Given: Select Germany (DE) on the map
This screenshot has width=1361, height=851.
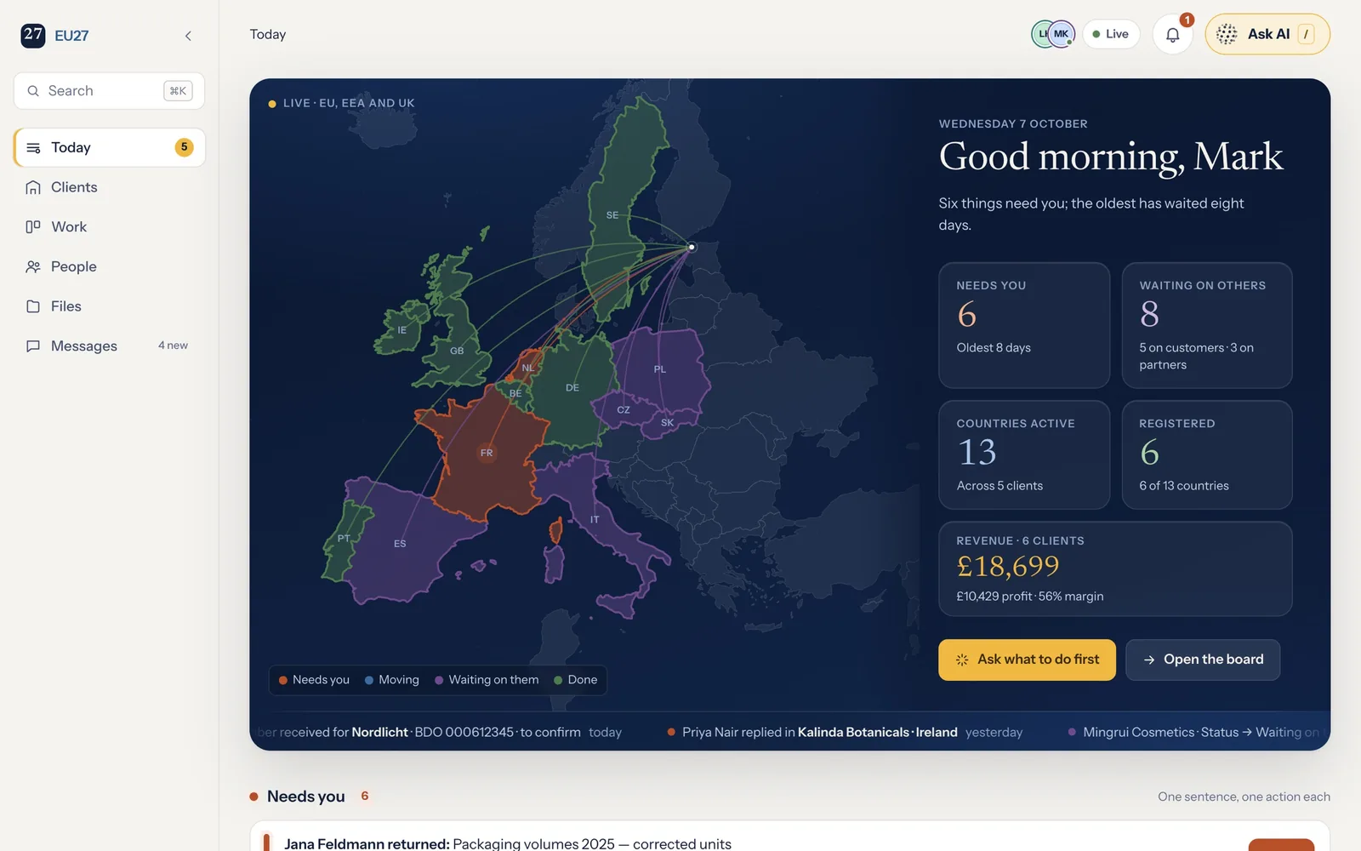Looking at the screenshot, I should click(572, 388).
